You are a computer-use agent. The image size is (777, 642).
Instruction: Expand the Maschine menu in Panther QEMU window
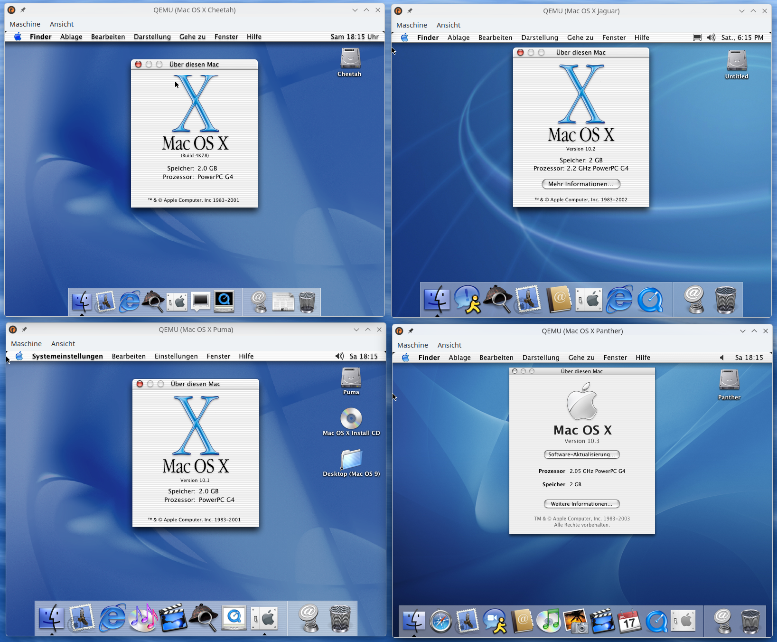pyautogui.click(x=412, y=345)
